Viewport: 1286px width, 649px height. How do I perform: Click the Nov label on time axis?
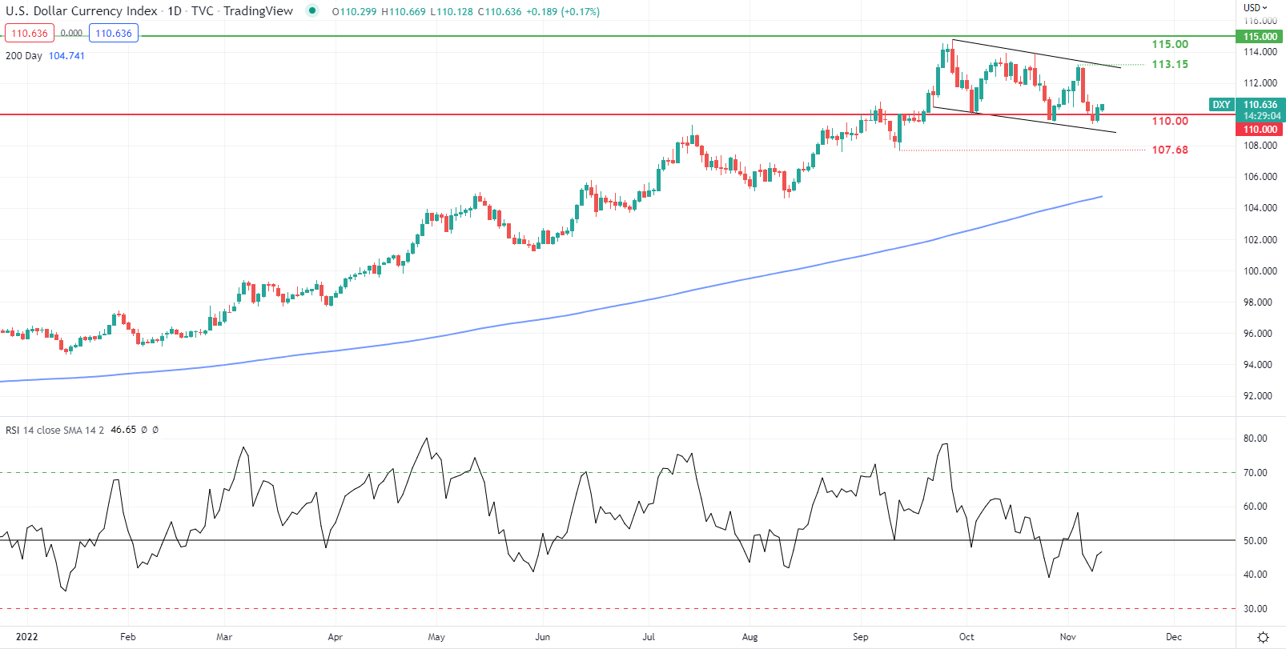click(1068, 638)
